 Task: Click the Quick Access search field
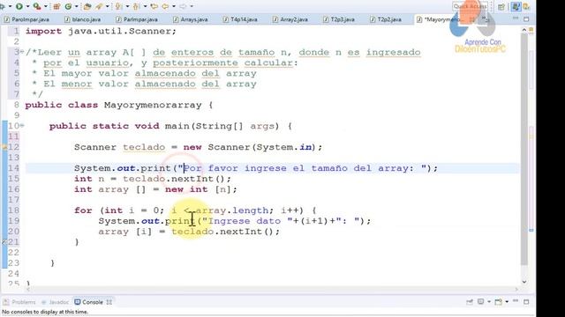[x=470, y=6]
